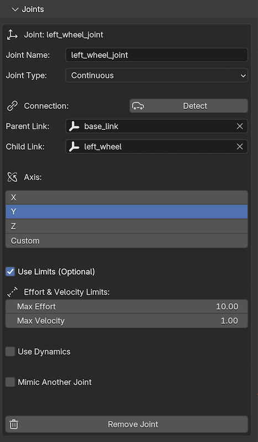Screen dimensions: 258x442
Task: Enable the Mimic Another Joint checkbox
Action: point(10,382)
